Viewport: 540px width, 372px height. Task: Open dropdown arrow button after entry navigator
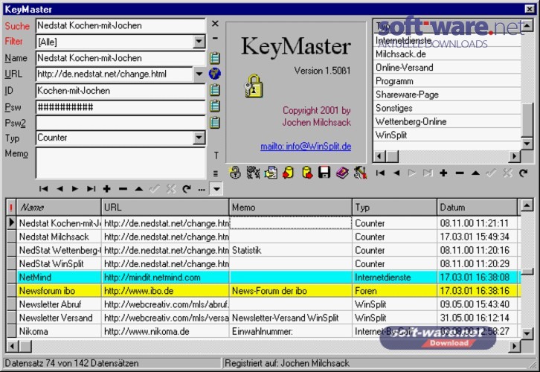point(216,189)
